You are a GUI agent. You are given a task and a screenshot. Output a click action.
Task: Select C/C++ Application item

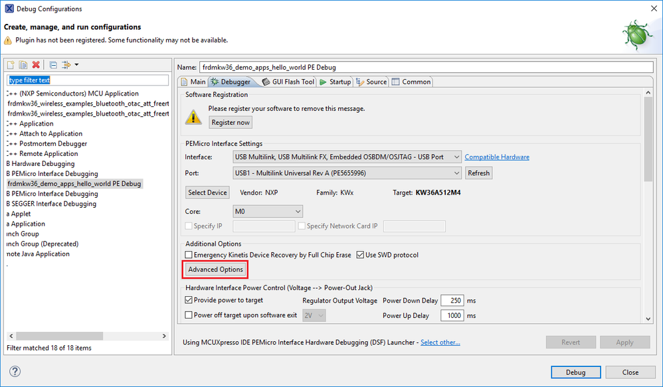[x=30, y=123]
